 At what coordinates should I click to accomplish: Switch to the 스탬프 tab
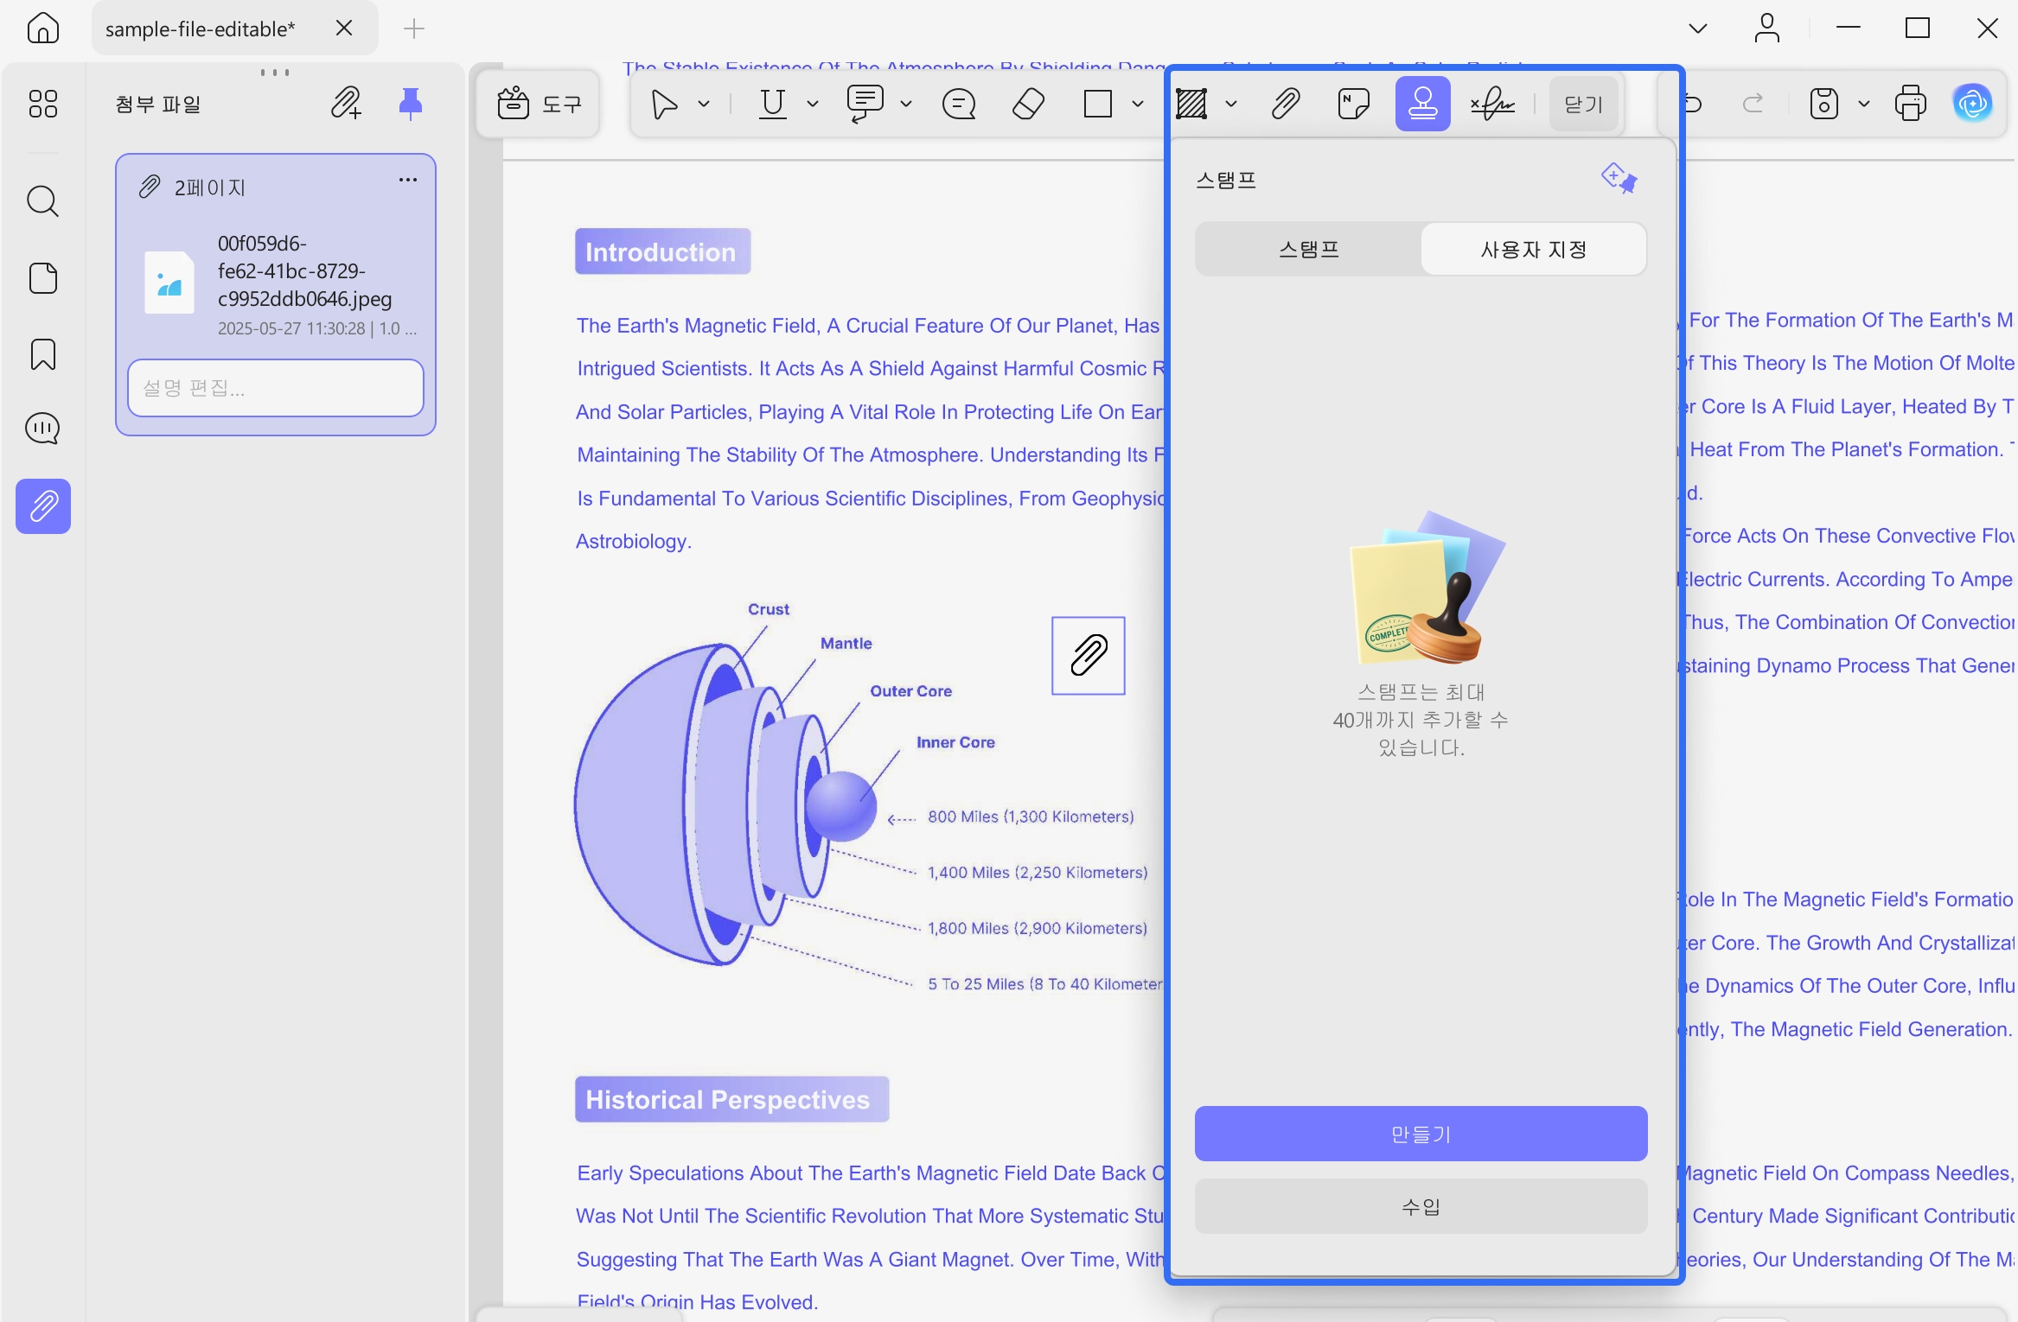pos(1309,250)
